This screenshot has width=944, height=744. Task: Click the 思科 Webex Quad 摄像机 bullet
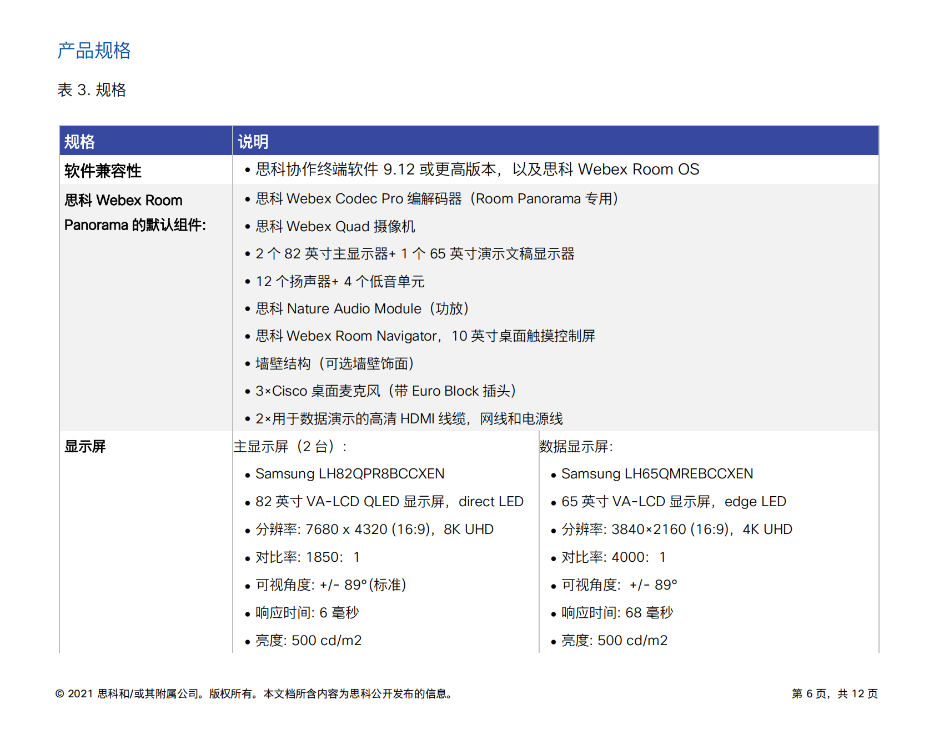point(335,227)
